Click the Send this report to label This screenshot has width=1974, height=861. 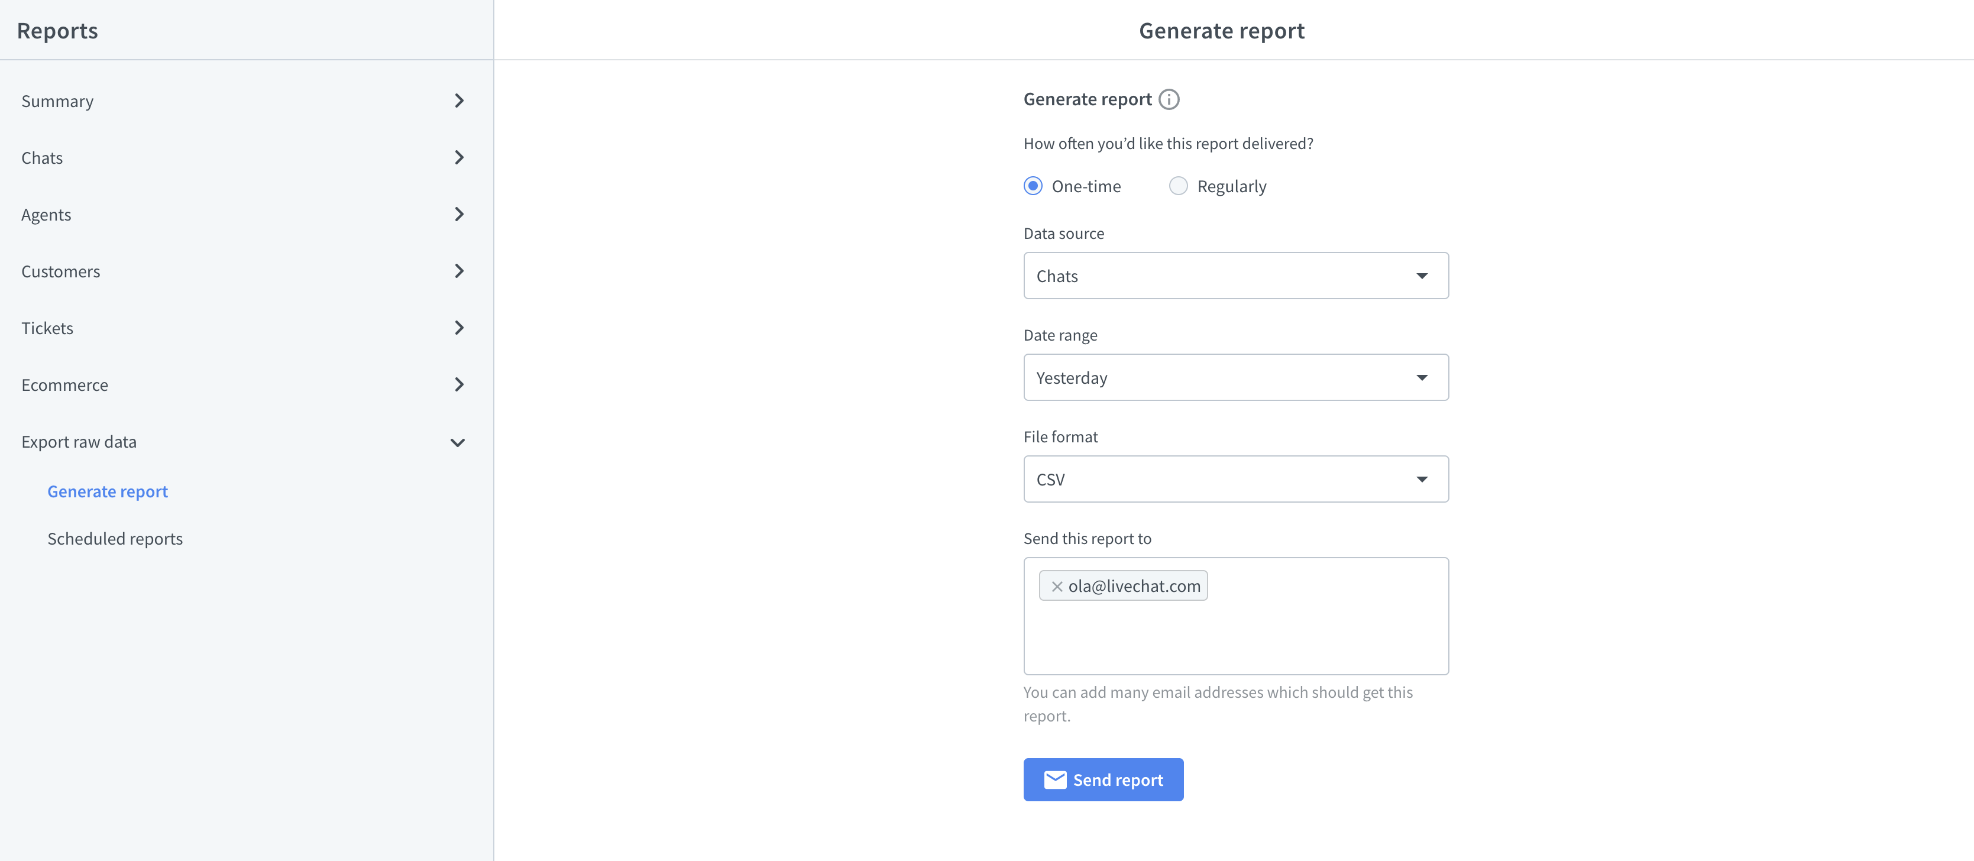1088,539
